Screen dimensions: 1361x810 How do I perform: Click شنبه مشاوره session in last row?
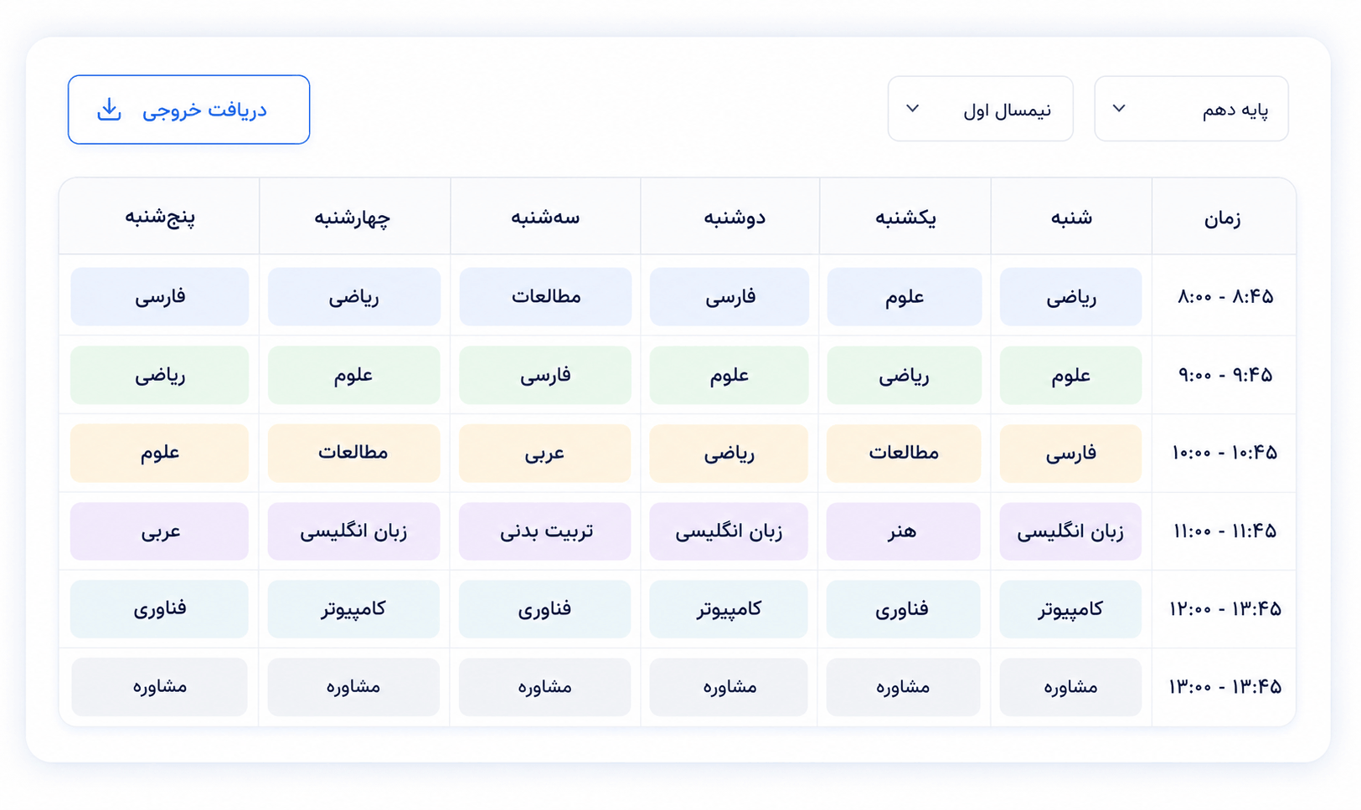click(x=1070, y=687)
